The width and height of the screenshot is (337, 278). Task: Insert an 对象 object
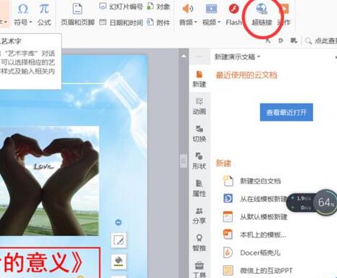coord(159,7)
